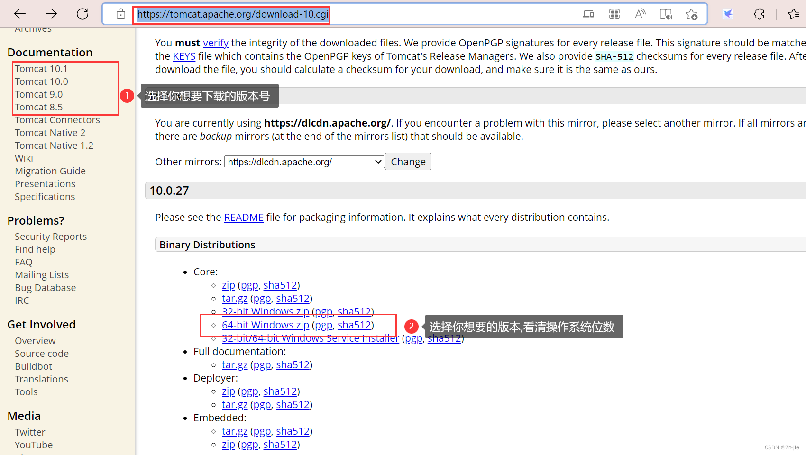Open the send-to-devices icon in the address bar
This screenshot has width=806, height=455.
click(588, 14)
